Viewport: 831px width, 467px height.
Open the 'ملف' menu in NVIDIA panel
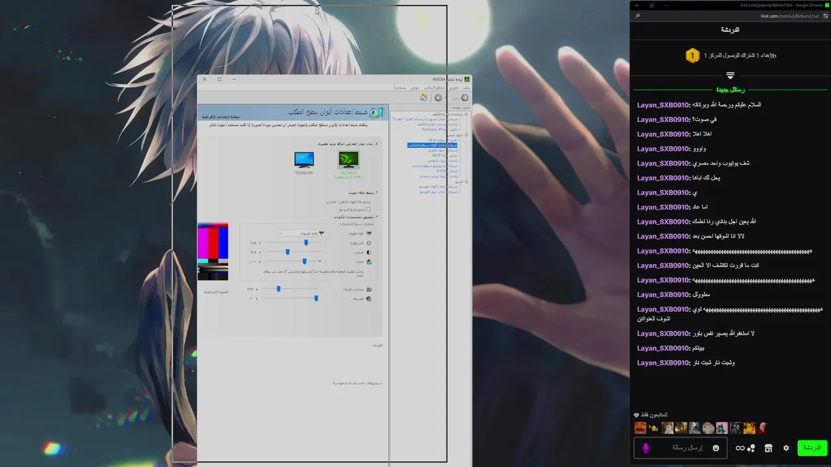pyautogui.click(x=466, y=88)
